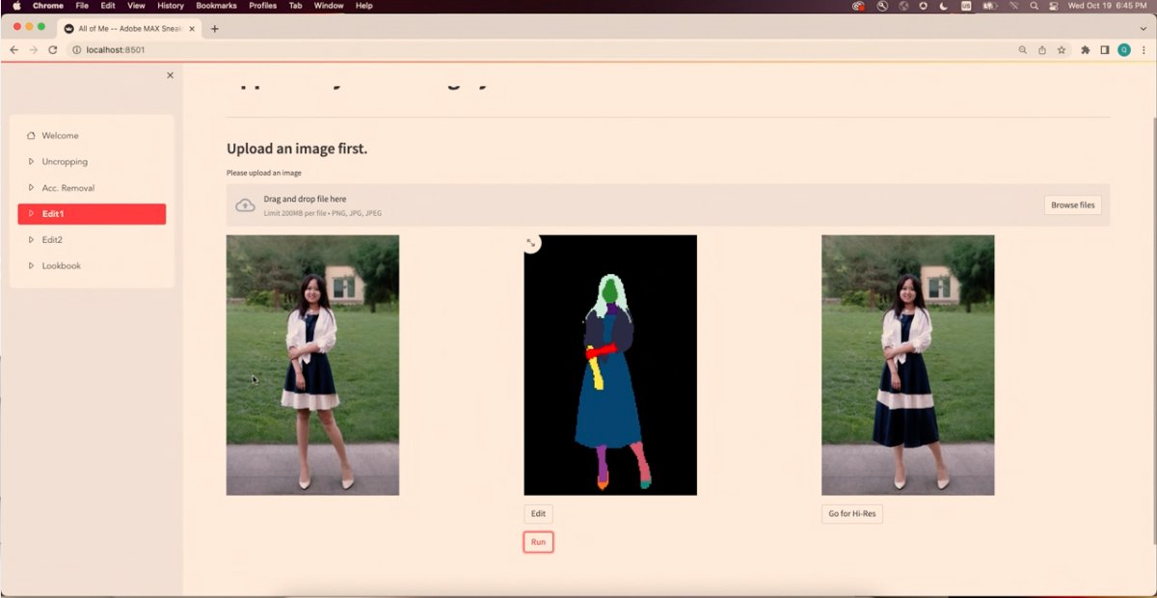Open Chrome's three-dot menu
The image size is (1157, 598).
click(1144, 49)
